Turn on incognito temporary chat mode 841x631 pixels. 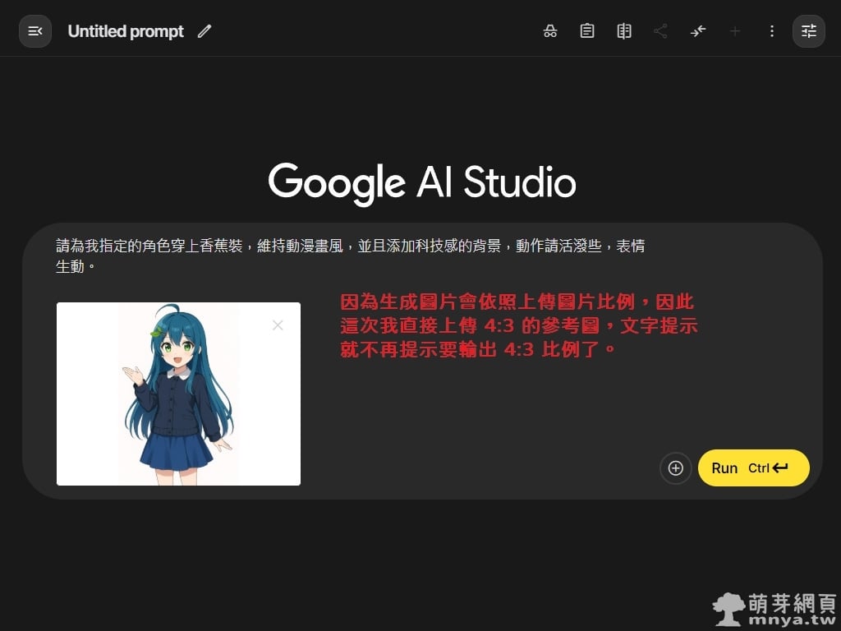550,31
